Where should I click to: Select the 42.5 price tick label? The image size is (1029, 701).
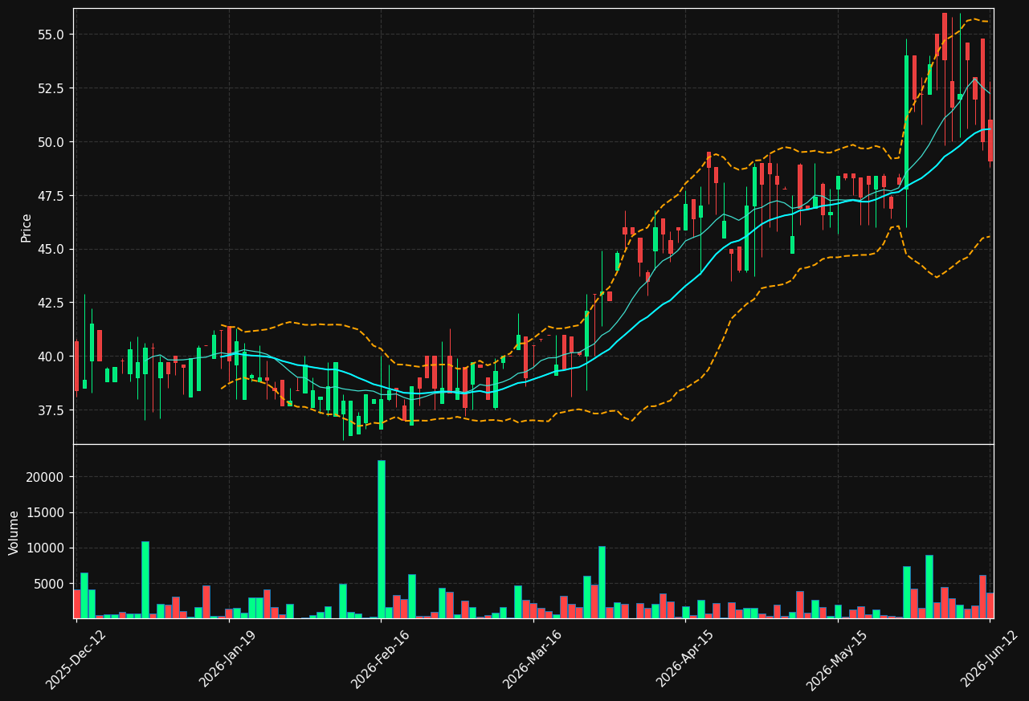pos(51,303)
